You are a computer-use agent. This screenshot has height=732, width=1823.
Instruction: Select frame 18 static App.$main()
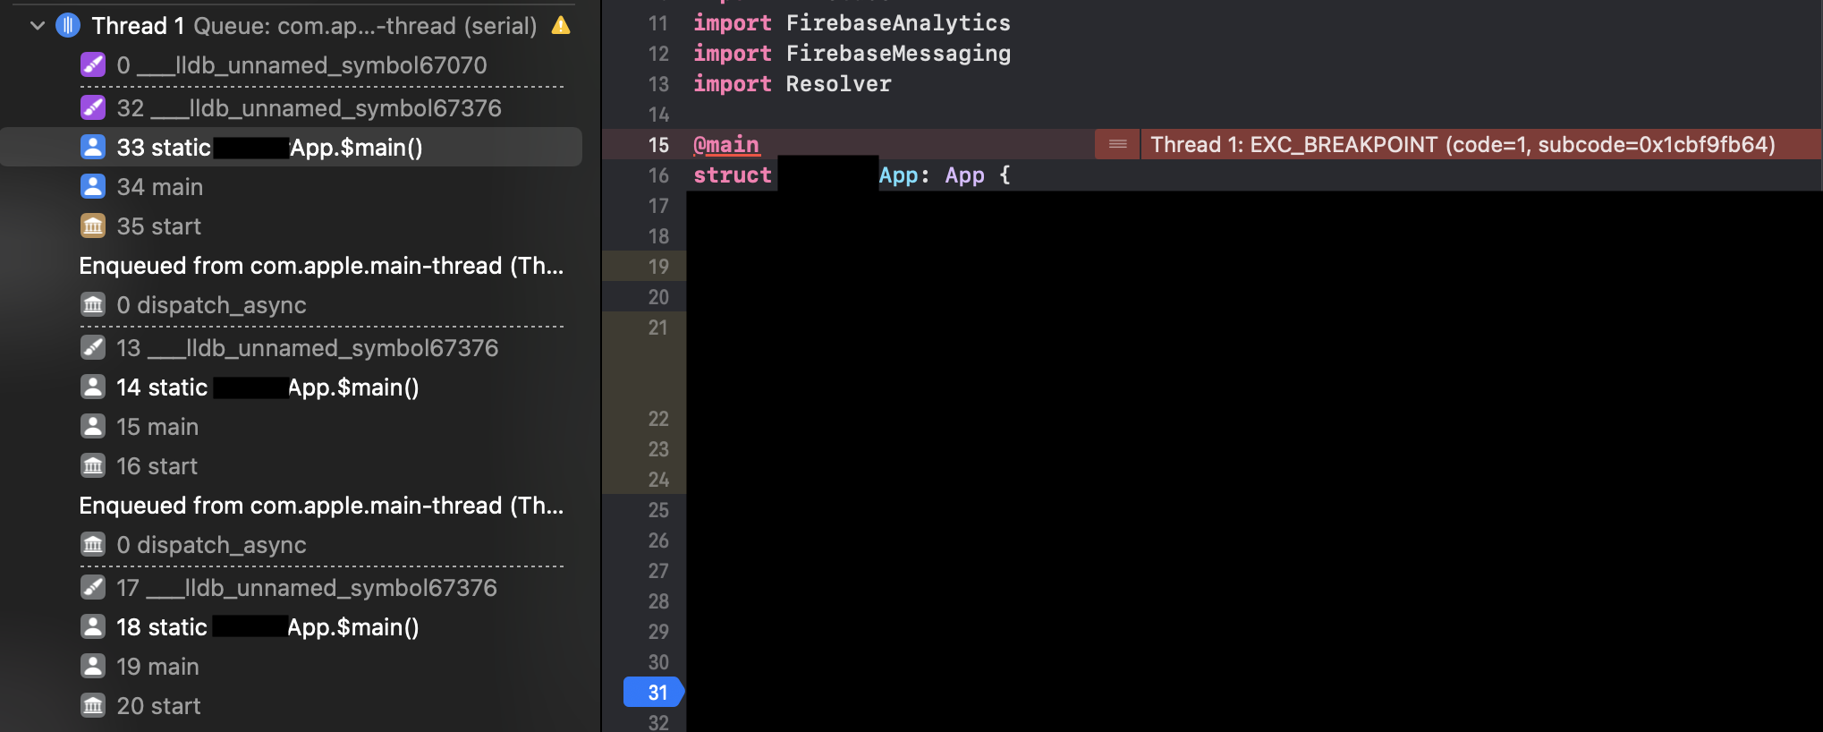(x=267, y=627)
